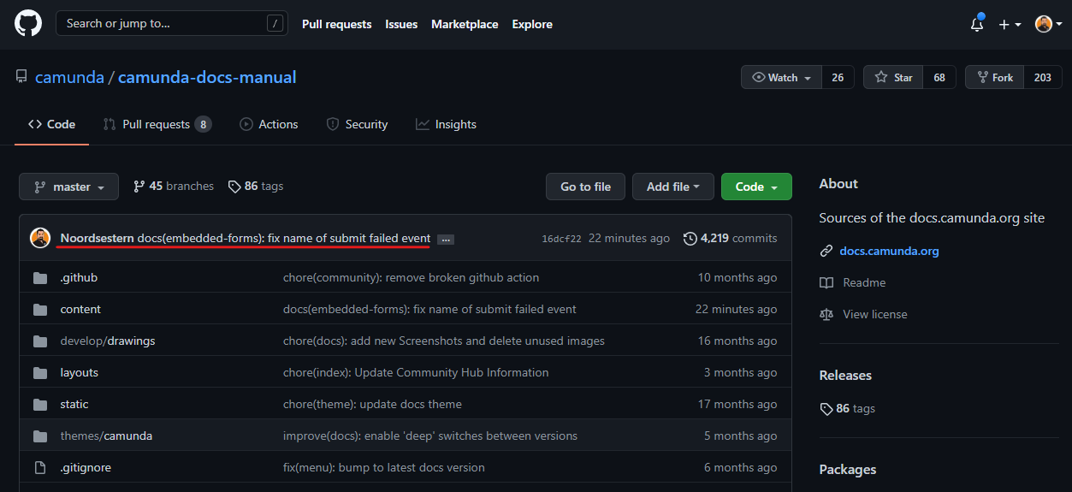1072x492 pixels.
Task: Open commit 'add new Screenshots and delete unused images'
Action: (x=444, y=341)
